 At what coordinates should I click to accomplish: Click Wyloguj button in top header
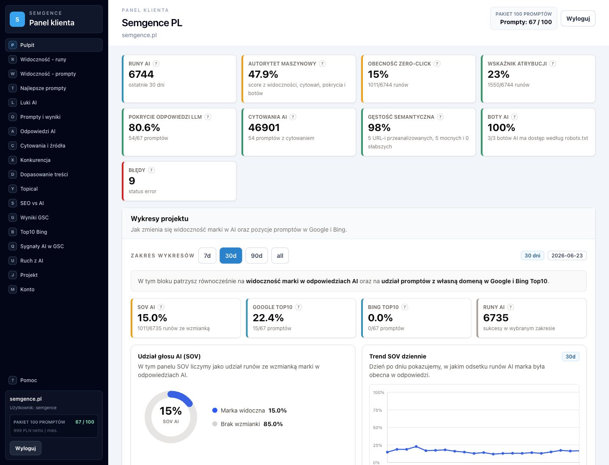[x=578, y=19]
